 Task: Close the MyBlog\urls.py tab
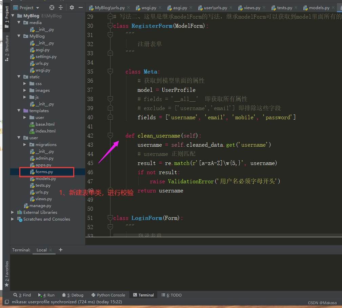(x=128, y=7)
